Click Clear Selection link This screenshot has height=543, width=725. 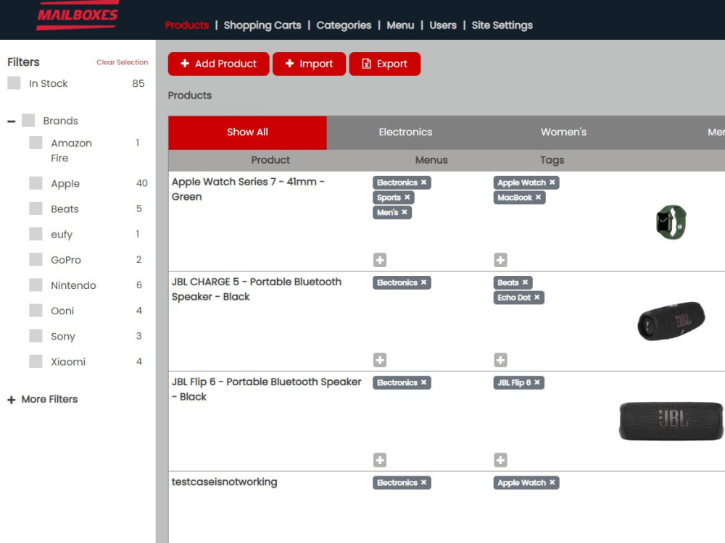tap(122, 62)
